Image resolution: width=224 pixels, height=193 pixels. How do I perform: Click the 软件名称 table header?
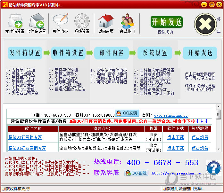coord(33,129)
